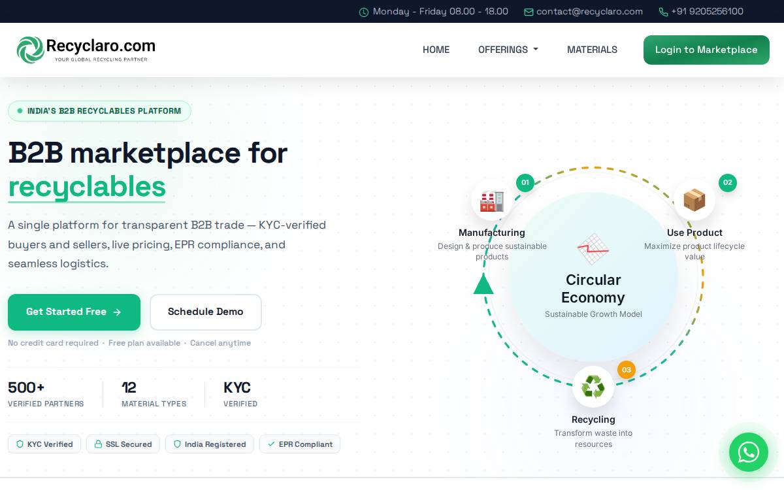This screenshot has height=490, width=784.
Task: Click the Cancel anytime note
Action: click(x=220, y=343)
